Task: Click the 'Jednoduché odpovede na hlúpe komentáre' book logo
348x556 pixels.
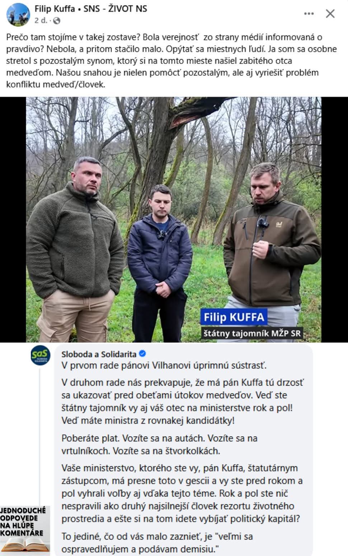Action: tap(25, 529)
